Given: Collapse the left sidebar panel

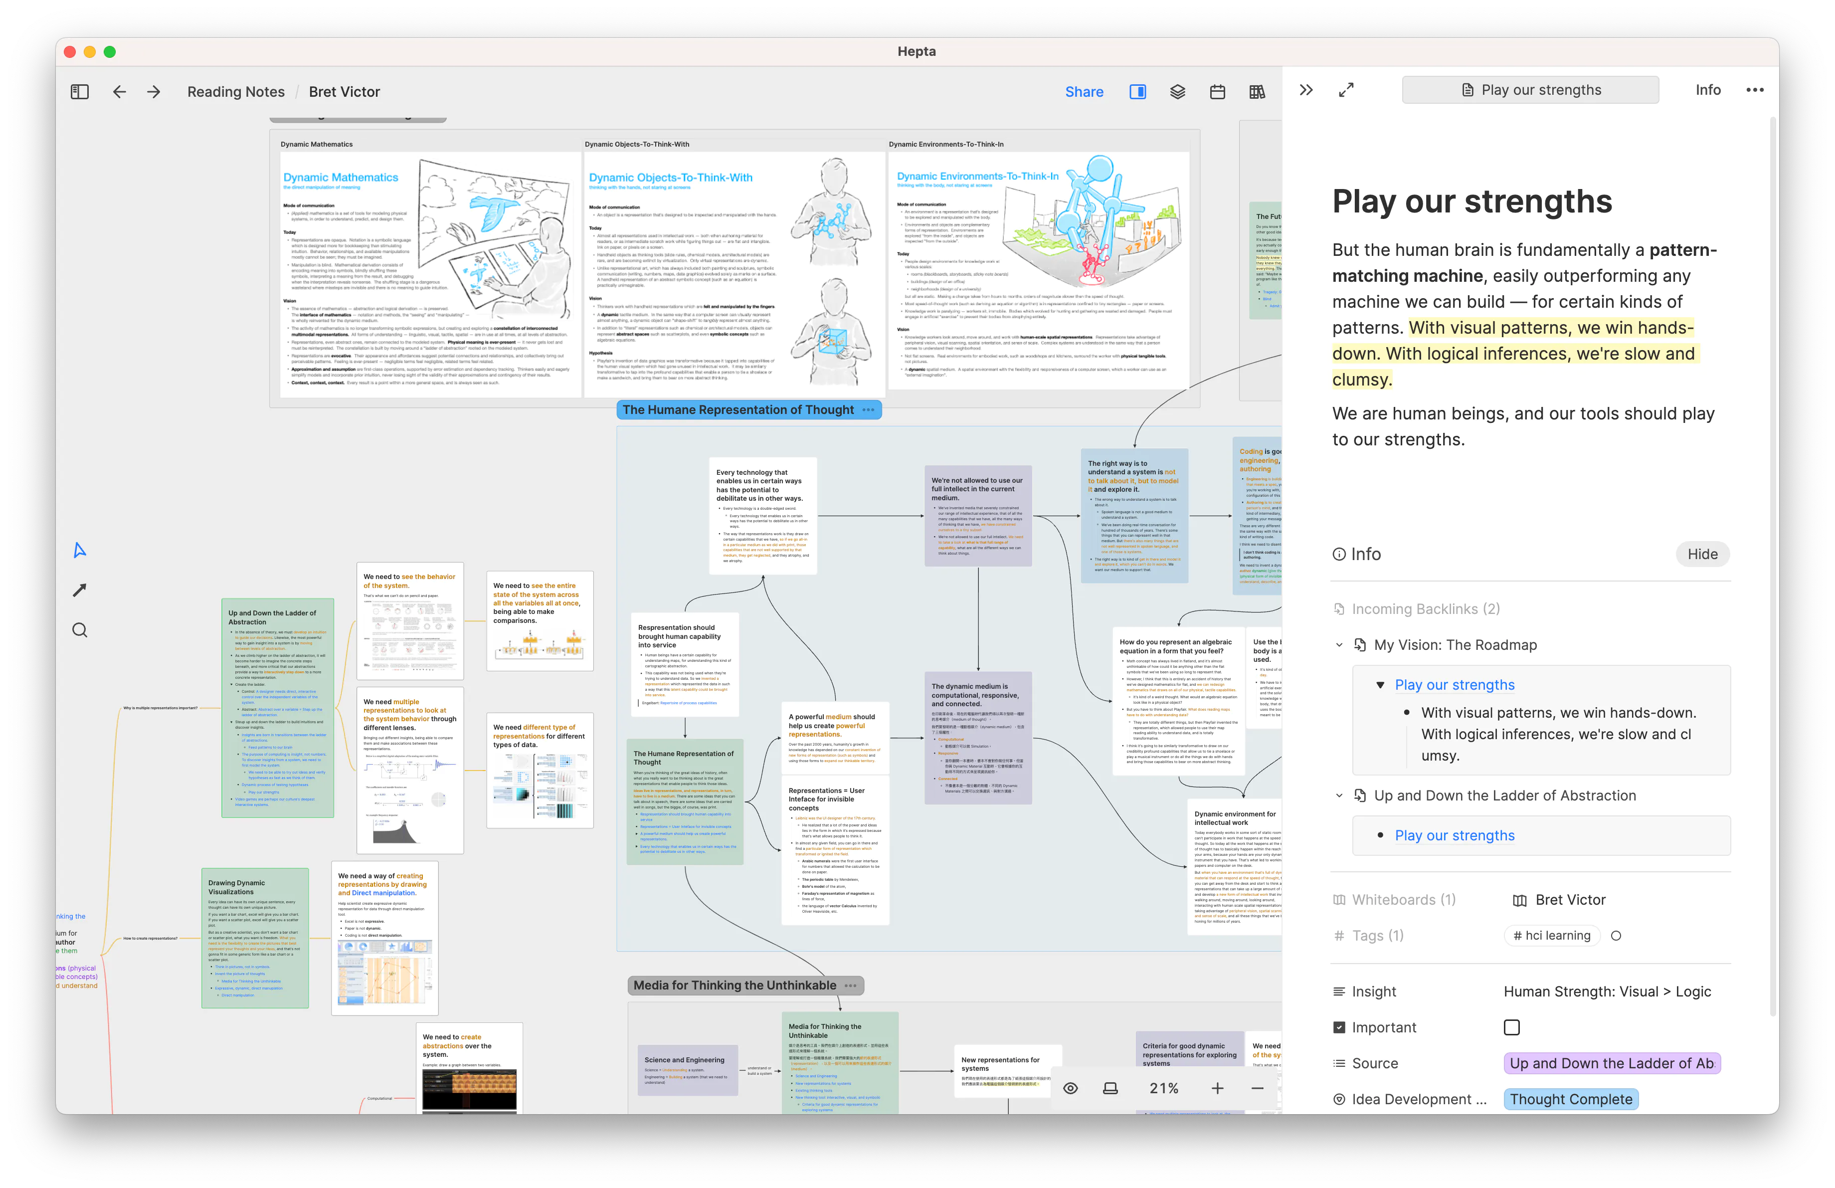Looking at the screenshot, I should pyautogui.click(x=79, y=91).
